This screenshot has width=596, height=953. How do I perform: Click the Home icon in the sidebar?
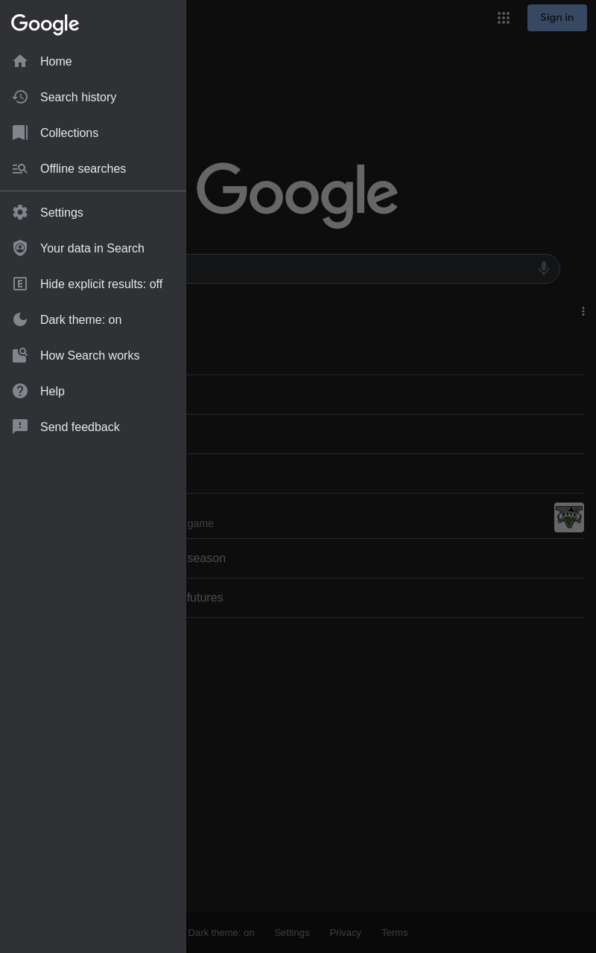pyautogui.click(x=20, y=61)
